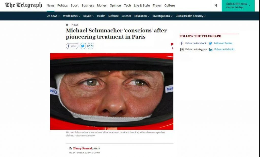Open the Royals dropdown menu
The width and height of the screenshot is (260, 157).
tap(89, 16)
